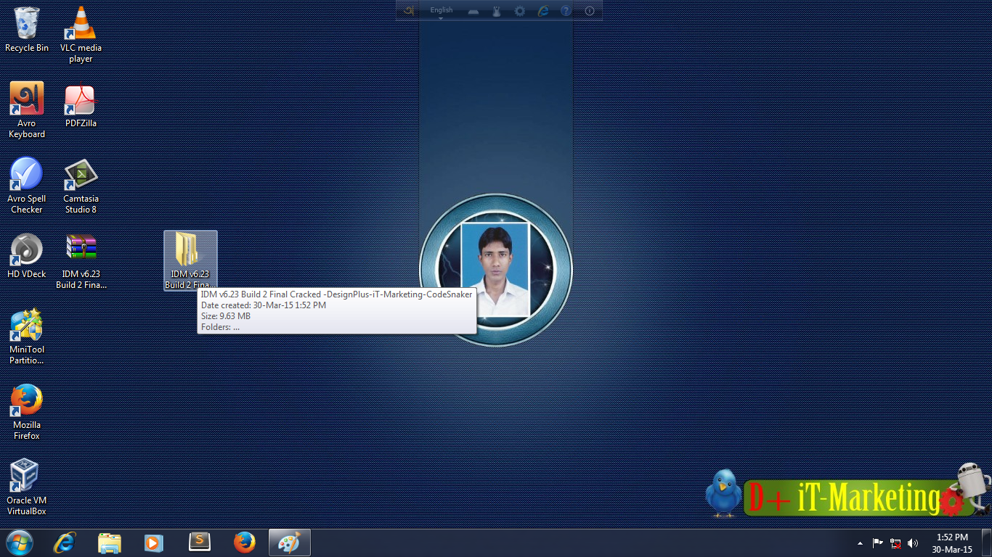Click the Internet Explorer icon in Avro bar
Image resolution: width=992 pixels, height=557 pixels.
pyautogui.click(x=543, y=11)
